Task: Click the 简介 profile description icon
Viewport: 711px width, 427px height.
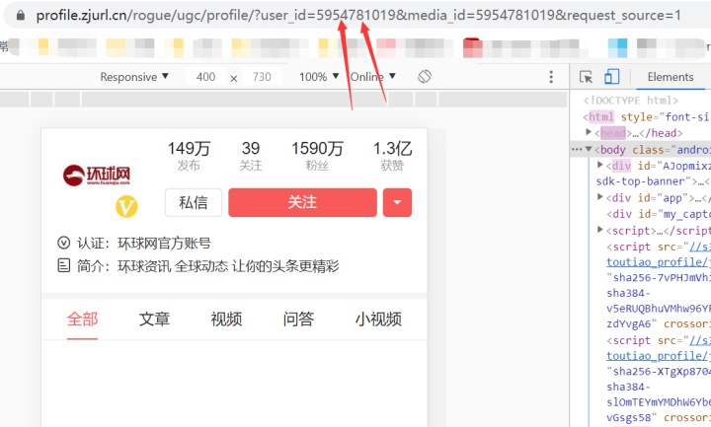Action: tap(64, 265)
